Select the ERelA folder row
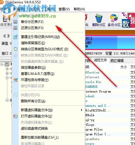The height and width of the screenshot is (145, 135). coord(110,115)
